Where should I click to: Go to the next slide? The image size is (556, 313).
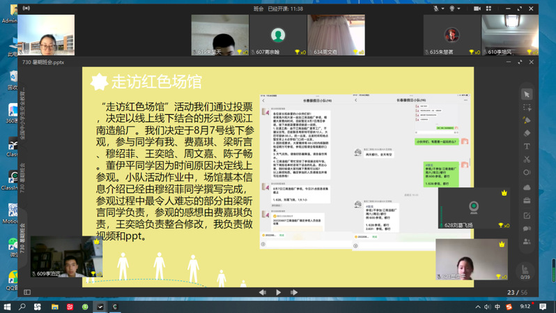click(294, 293)
